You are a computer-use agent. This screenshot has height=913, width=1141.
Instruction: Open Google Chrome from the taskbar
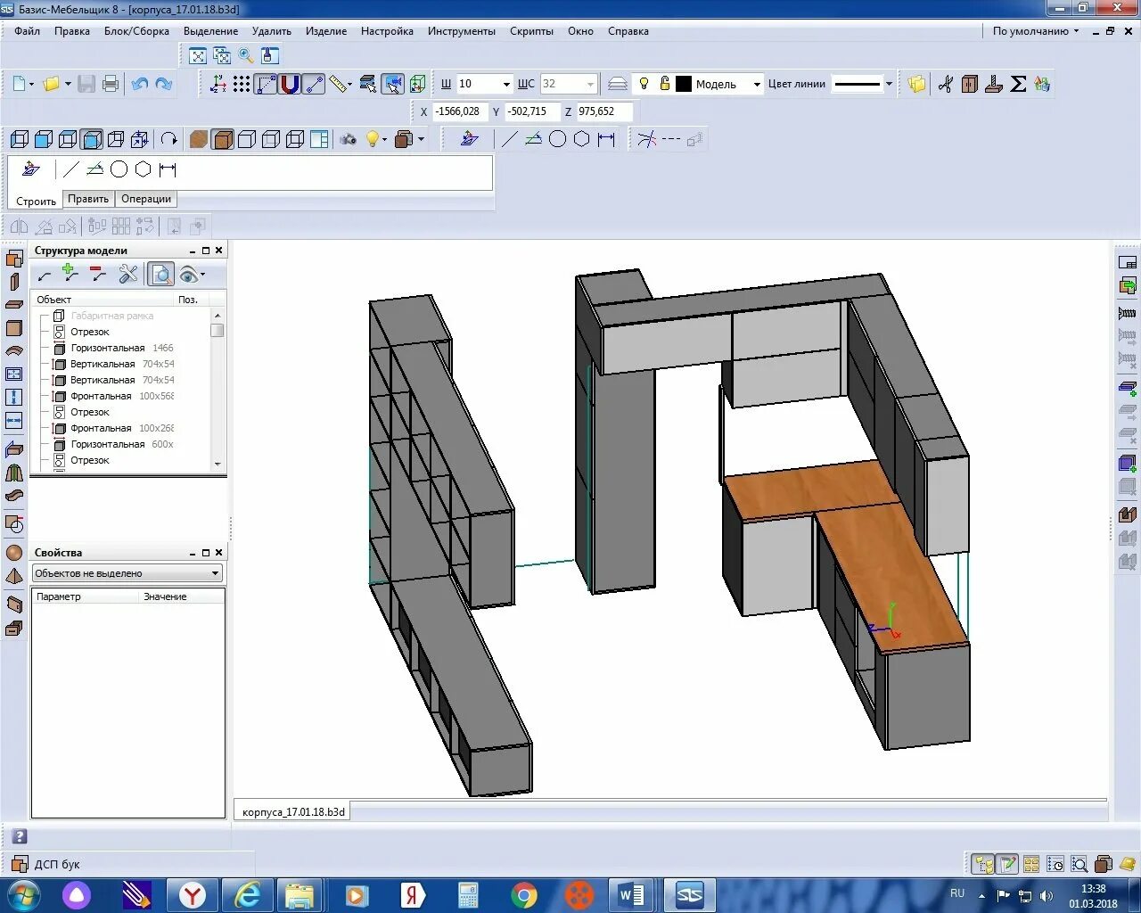coord(524,895)
